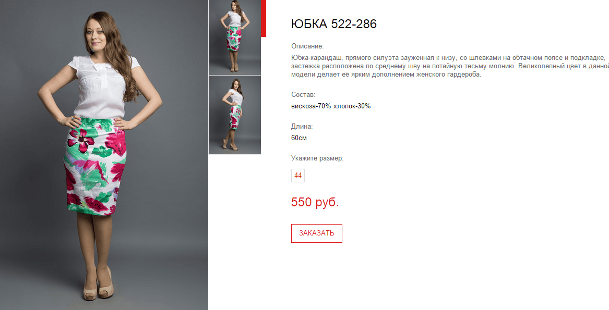Click the red active-thumbnail indicator bar
The height and width of the screenshot is (310, 609).
pos(264,18)
